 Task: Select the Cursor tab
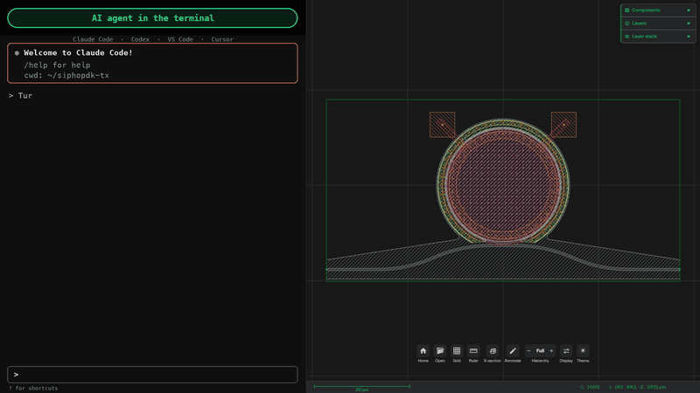pos(222,39)
